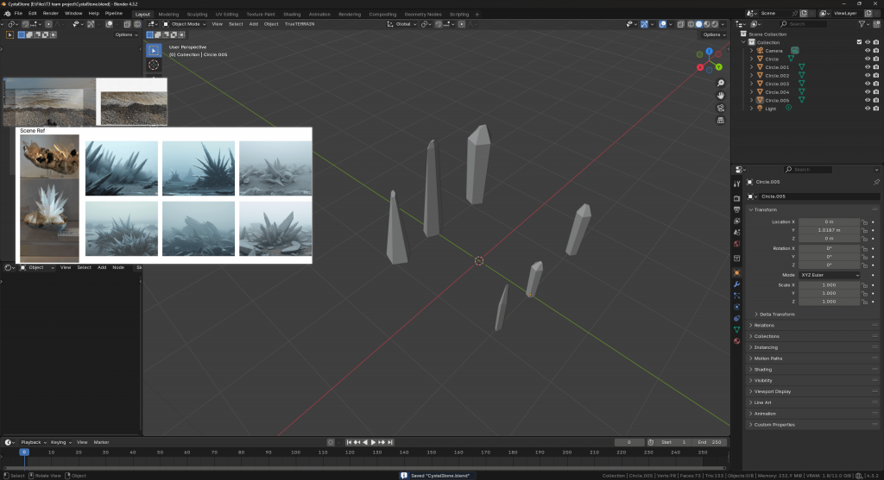The width and height of the screenshot is (884, 480).
Task: Open the Tool properties tab icon
Action: pyautogui.click(x=736, y=184)
